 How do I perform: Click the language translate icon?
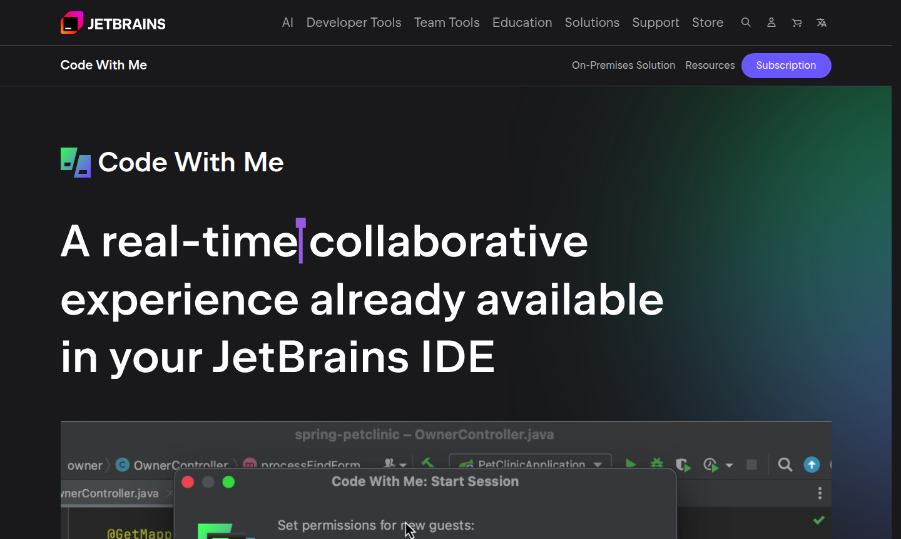(822, 23)
